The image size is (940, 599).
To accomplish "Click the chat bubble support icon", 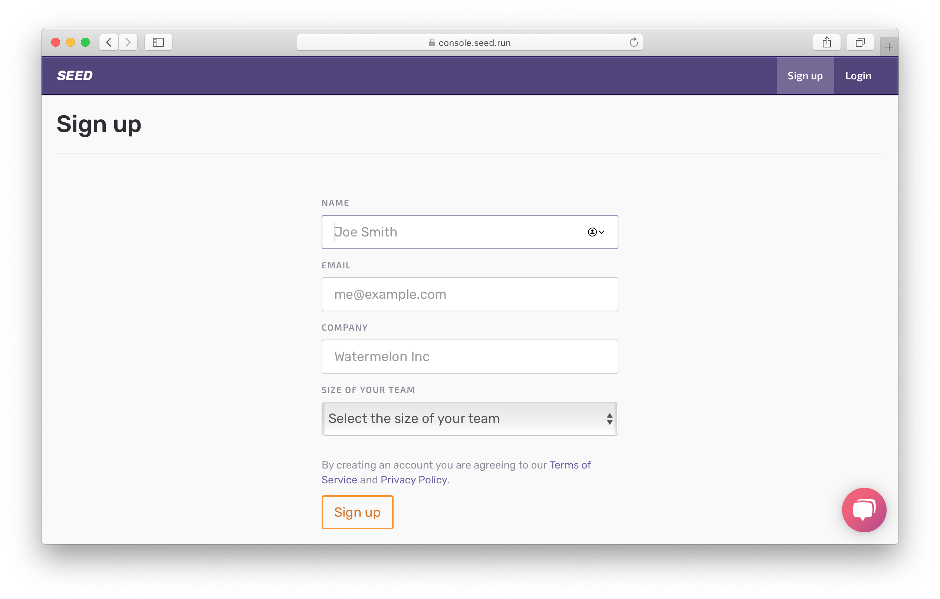I will (864, 510).
